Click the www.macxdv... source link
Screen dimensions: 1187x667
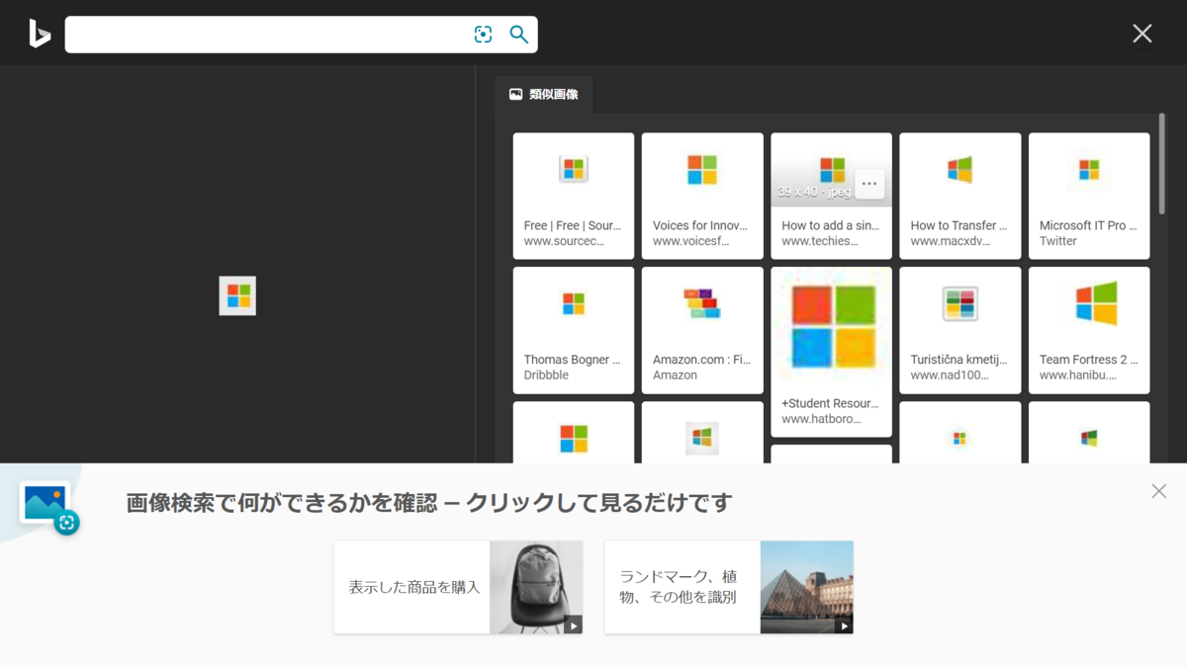tap(950, 241)
